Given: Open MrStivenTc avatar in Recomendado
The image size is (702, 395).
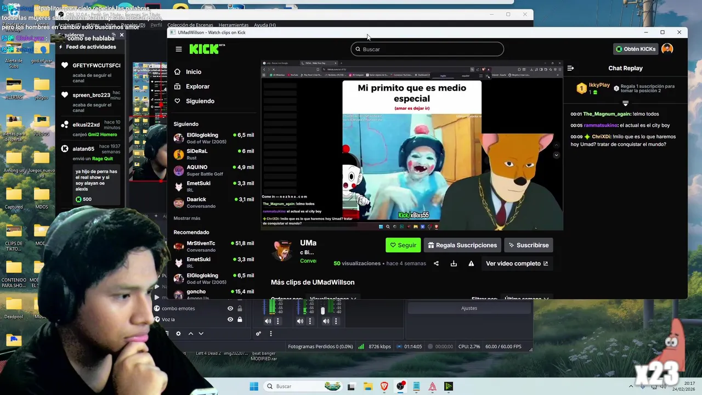Looking at the screenshot, I should click(x=179, y=246).
